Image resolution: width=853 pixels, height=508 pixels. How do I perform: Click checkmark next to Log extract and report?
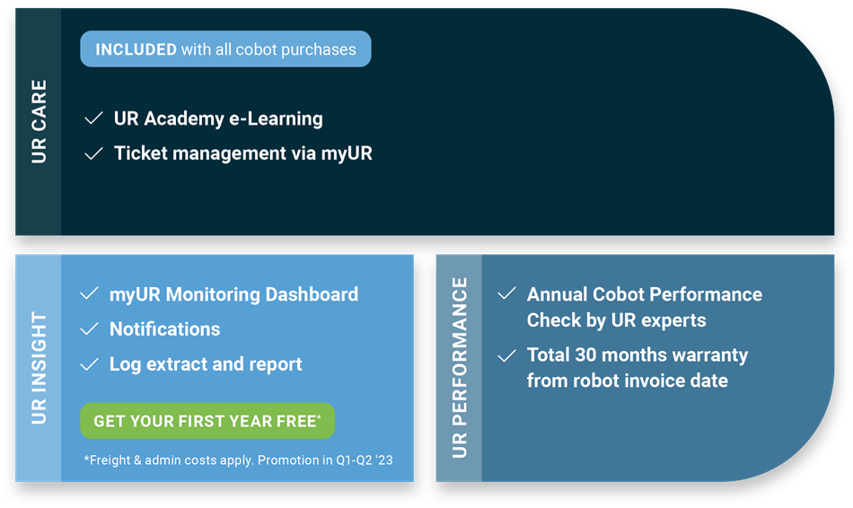89,363
